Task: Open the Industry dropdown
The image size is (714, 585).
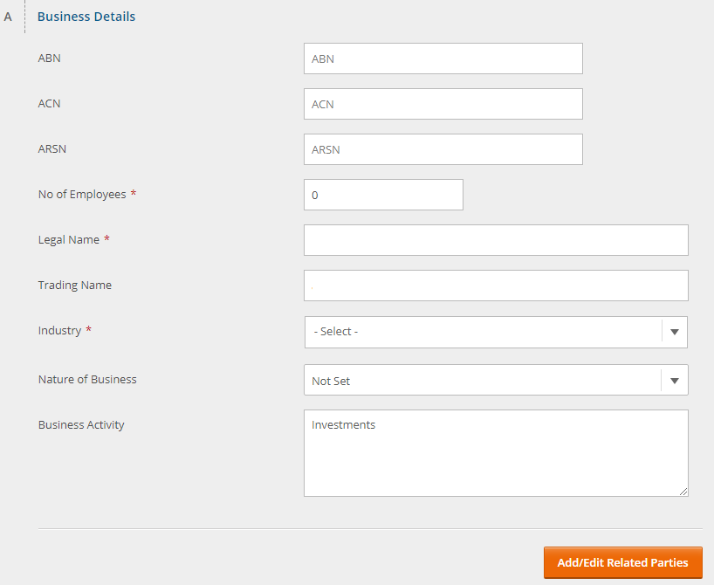Action: [496, 332]
